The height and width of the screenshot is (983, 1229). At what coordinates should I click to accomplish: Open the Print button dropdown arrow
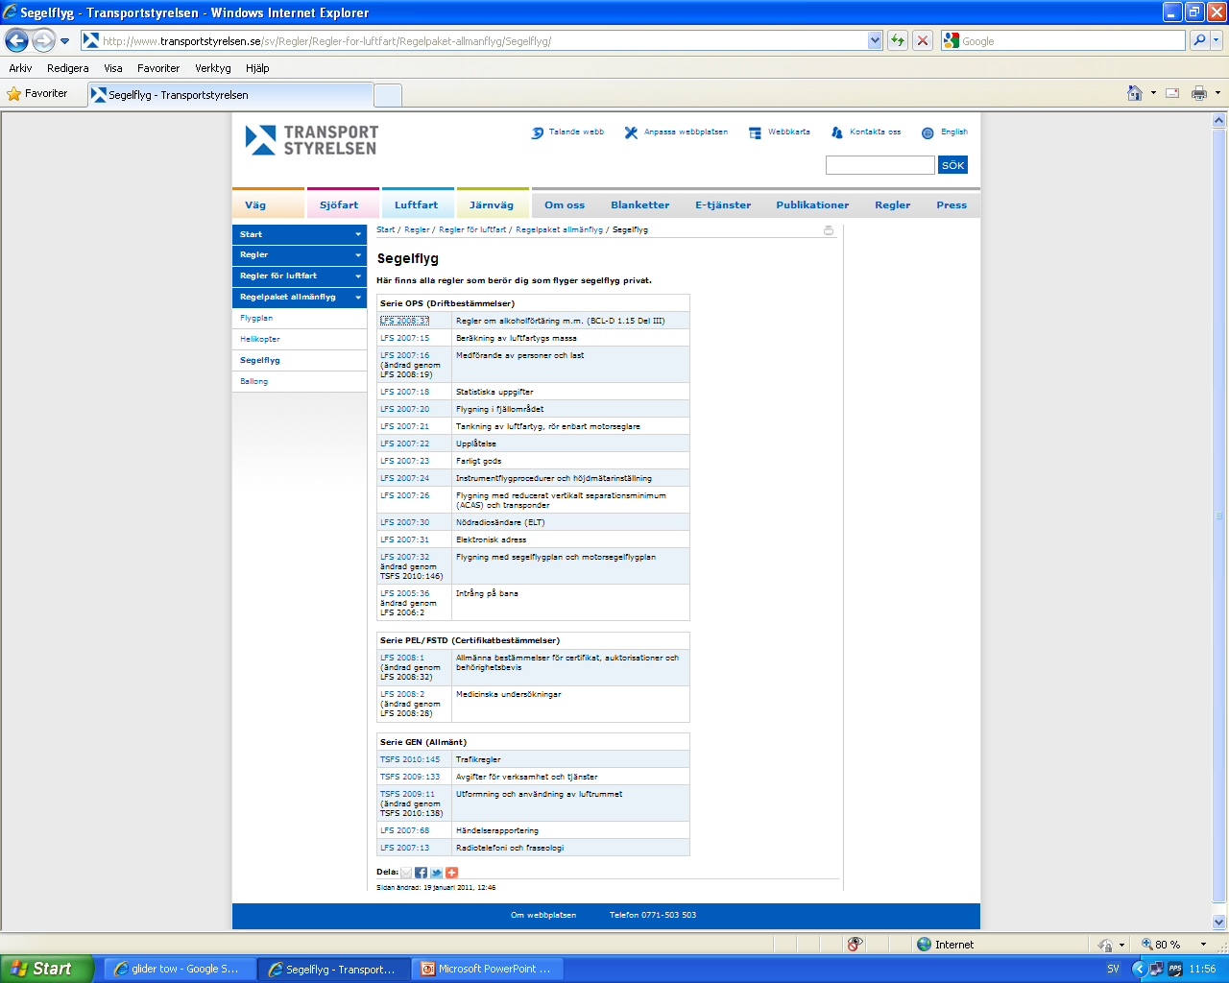point(1217,93)
